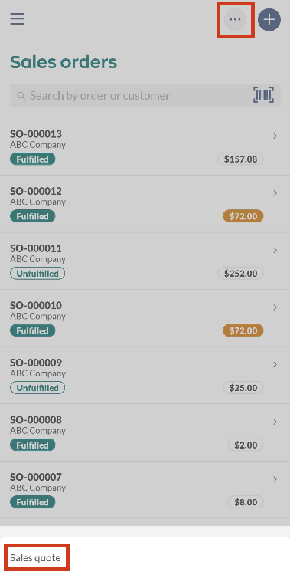
Task: Click the Sales orders page heading
Action: (64, 62)
